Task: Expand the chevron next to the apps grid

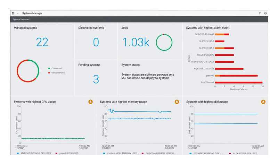Action: 18,13
